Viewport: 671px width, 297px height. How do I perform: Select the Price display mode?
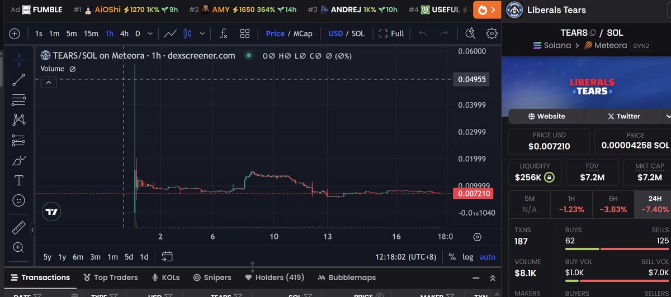click(x=275, y=33)
